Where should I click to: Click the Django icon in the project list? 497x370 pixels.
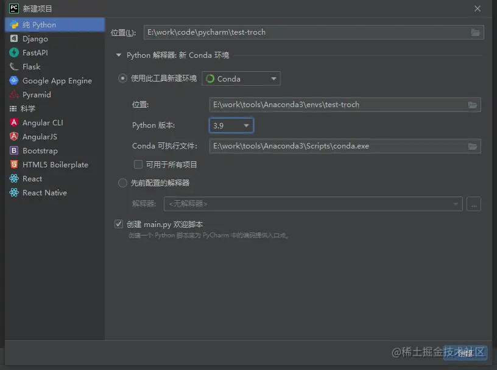coord(14,39)
